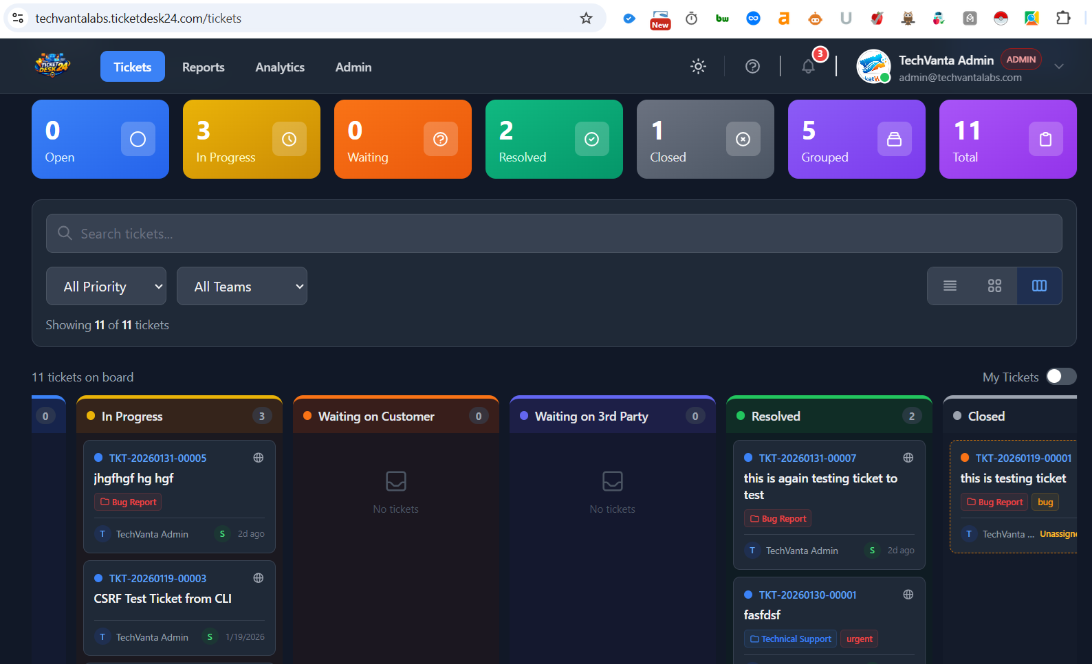
Task: Go to the Reports tab
Action: (x=203, y=67)
